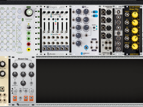Flip the Filter On switch on Mutant Clap

(x=31, y=91)
